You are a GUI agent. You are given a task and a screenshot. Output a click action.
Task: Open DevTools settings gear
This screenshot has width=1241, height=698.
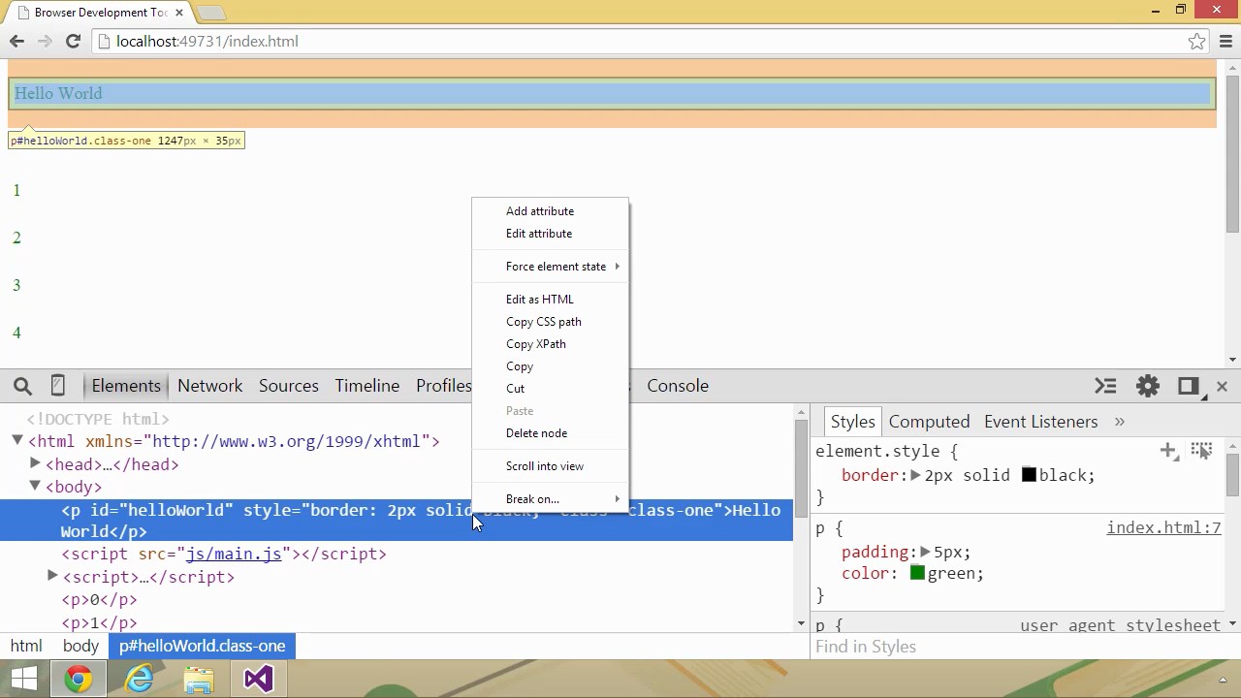(1148, 386)
